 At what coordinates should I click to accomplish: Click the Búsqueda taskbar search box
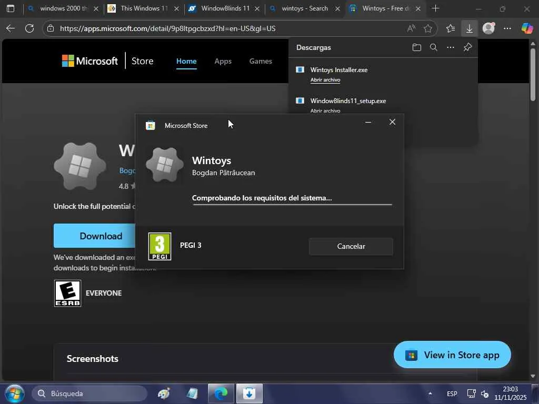point(89,393)
